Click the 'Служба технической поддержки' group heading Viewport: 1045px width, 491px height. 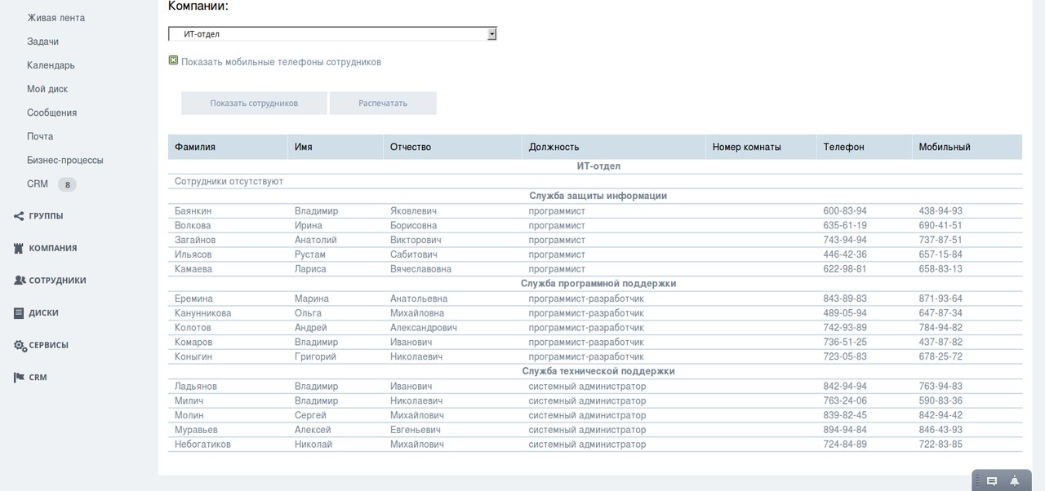click(598, 371)
